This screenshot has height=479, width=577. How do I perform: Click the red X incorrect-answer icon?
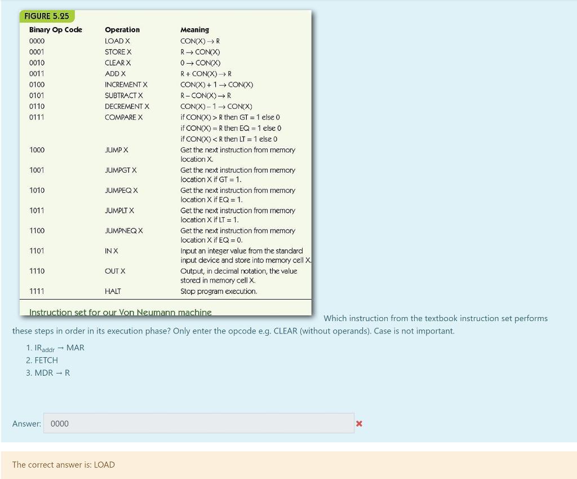point(359,423)
